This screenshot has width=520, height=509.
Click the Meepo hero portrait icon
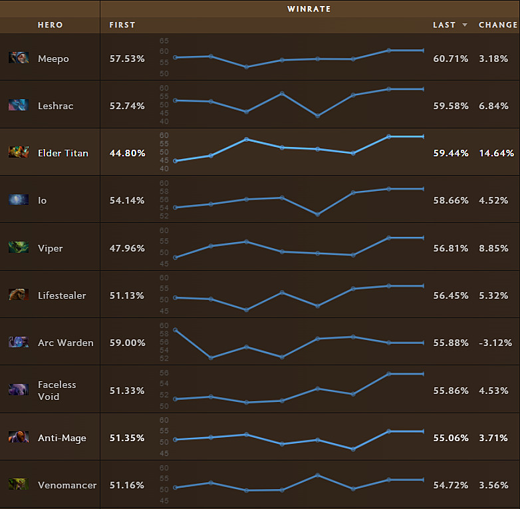click(x=19, y=58)
